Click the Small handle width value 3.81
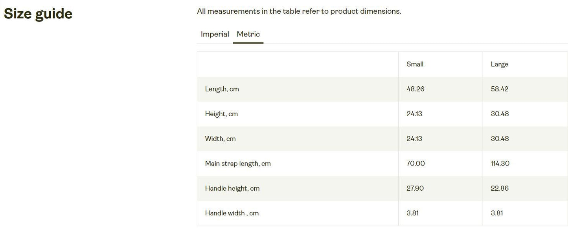This screenshot has height=246, width=568. point(413,213)
